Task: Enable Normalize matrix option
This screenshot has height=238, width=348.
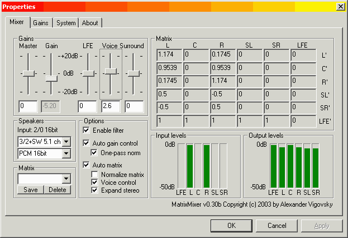Action: 94,174
